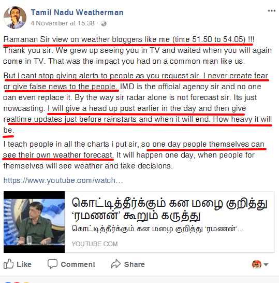Click the Comment text button
Screen dimensions: 279x283
click(x=78, y=264)
